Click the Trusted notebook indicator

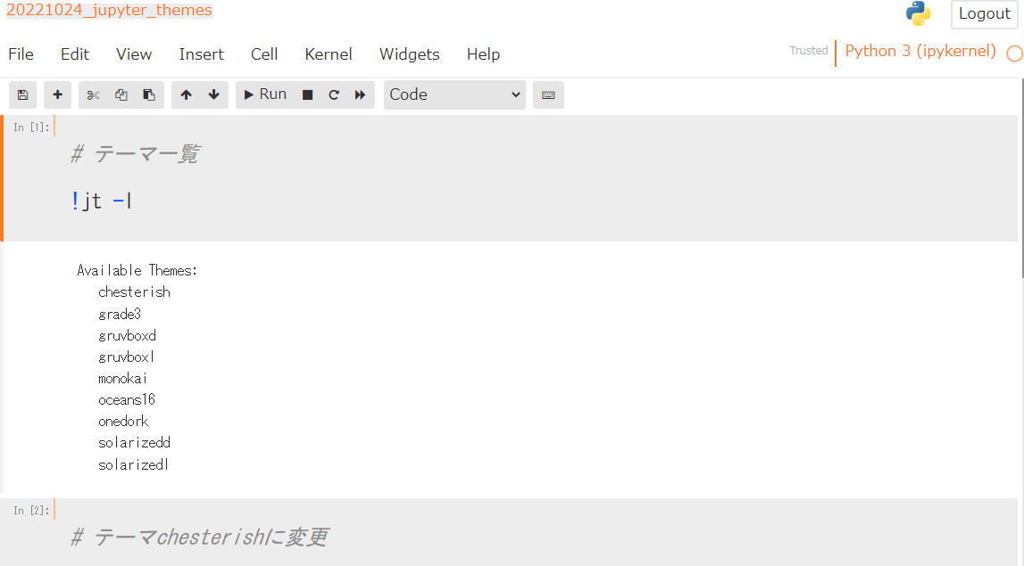point(808,51)
